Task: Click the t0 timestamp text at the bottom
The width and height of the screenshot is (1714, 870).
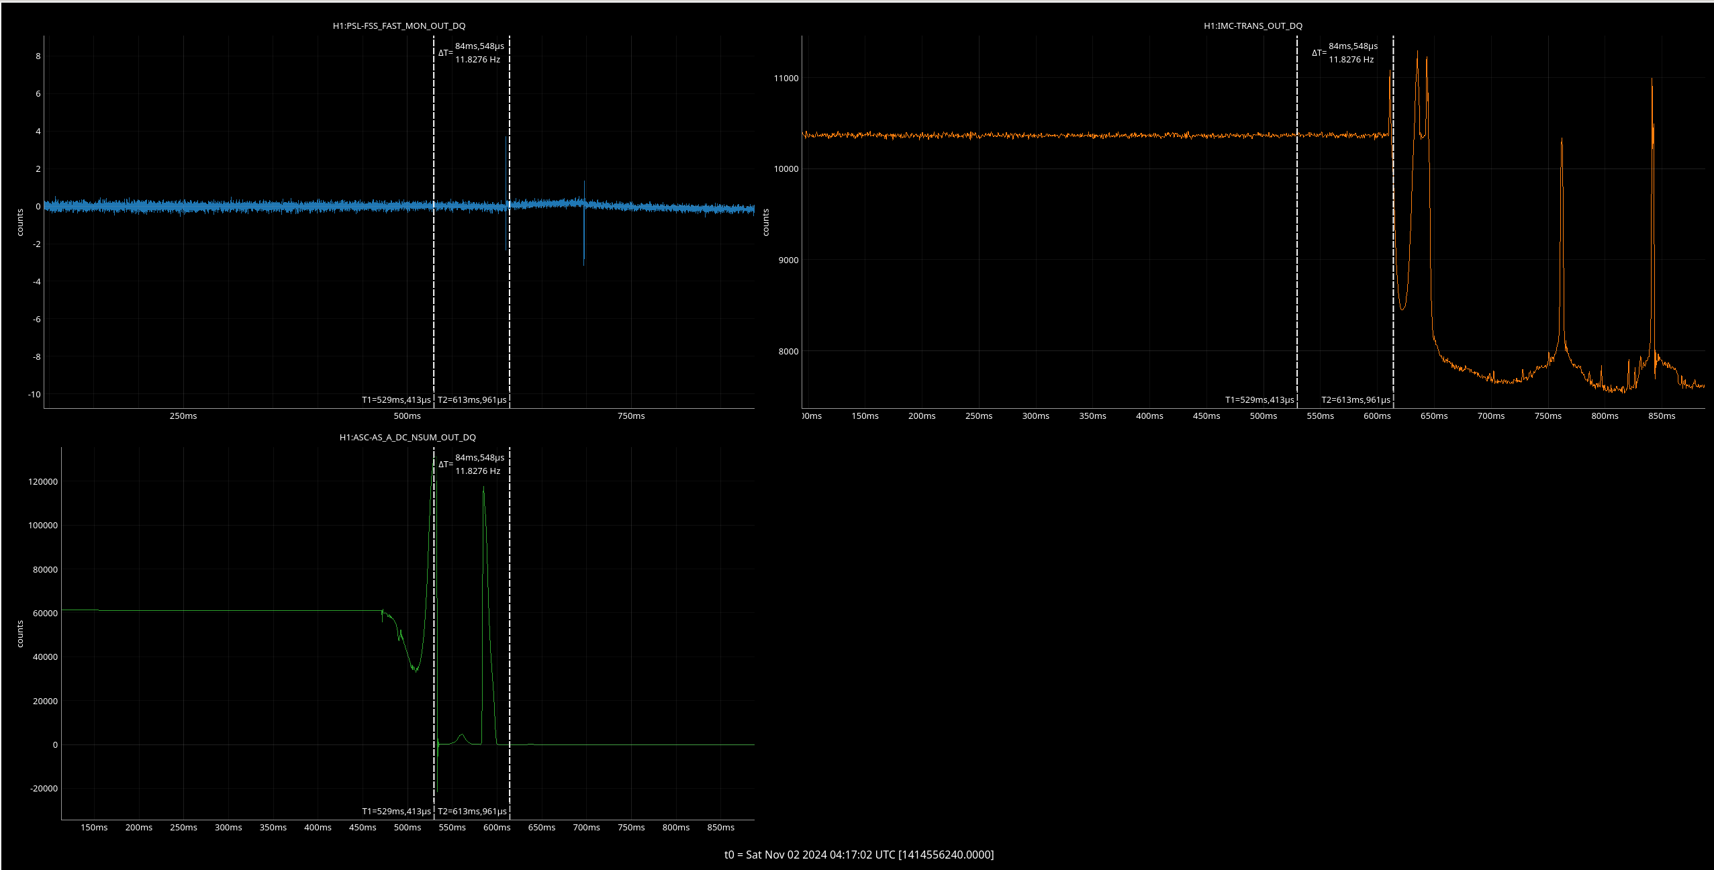Action: [859, 855]
